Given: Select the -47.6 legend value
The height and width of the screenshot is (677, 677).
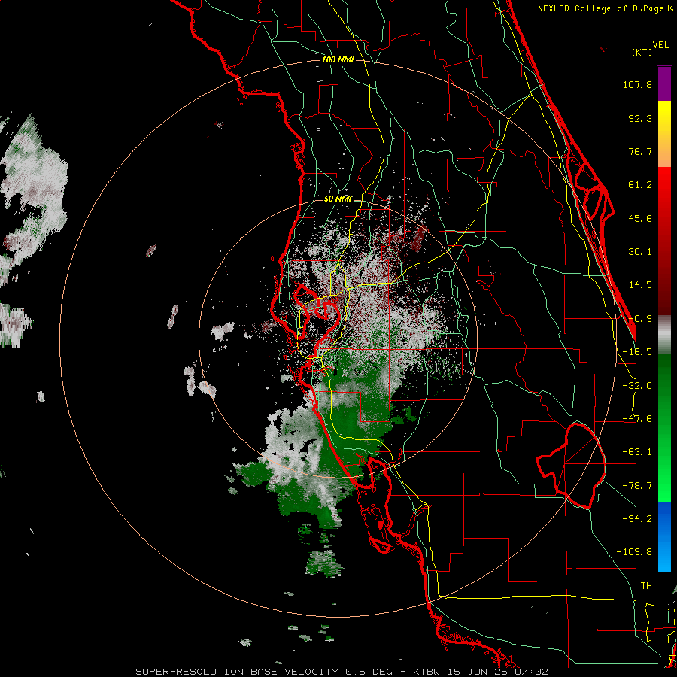Looking at the screenshot, I should (x=637, y=419).
